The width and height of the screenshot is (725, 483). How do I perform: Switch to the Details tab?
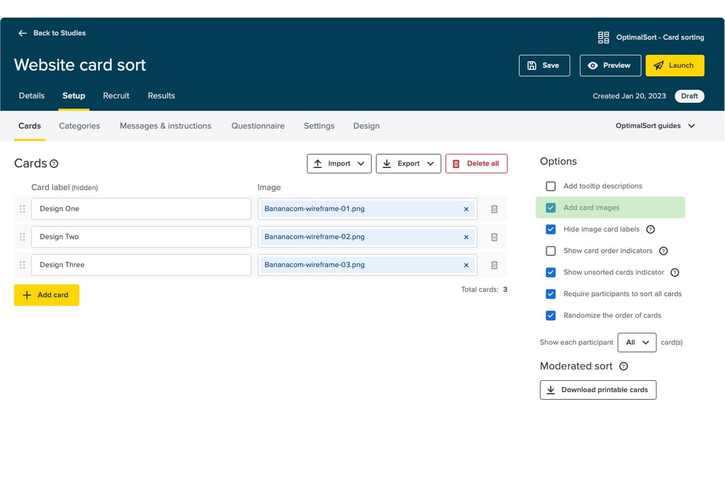pos(32,96)
